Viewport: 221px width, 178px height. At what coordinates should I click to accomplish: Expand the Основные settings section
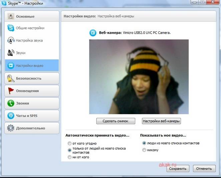click(32, 16)
